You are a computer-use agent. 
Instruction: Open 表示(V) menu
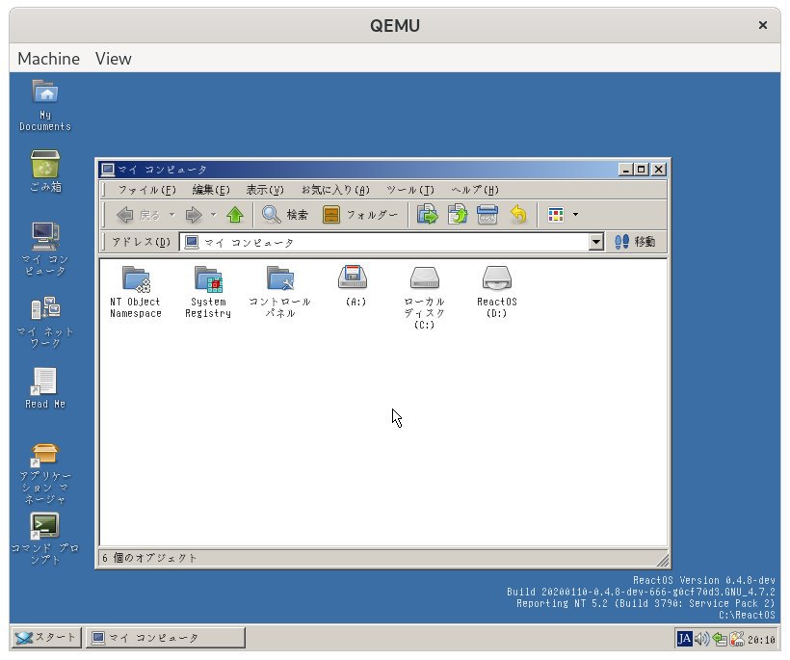pos(265,190)
